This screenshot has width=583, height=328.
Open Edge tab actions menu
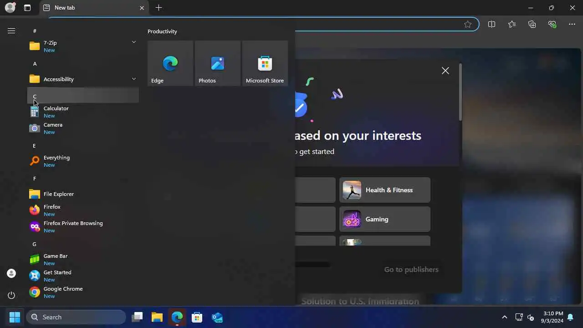click(27, 8)
